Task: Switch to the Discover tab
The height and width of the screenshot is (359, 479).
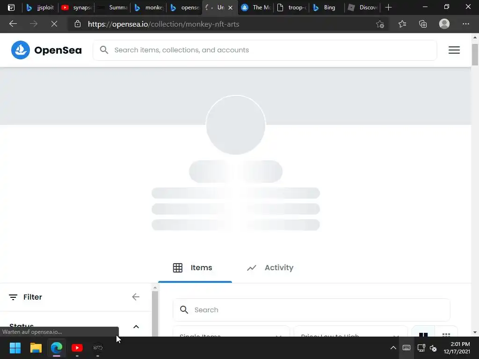Action: click(x=363, y=7)
